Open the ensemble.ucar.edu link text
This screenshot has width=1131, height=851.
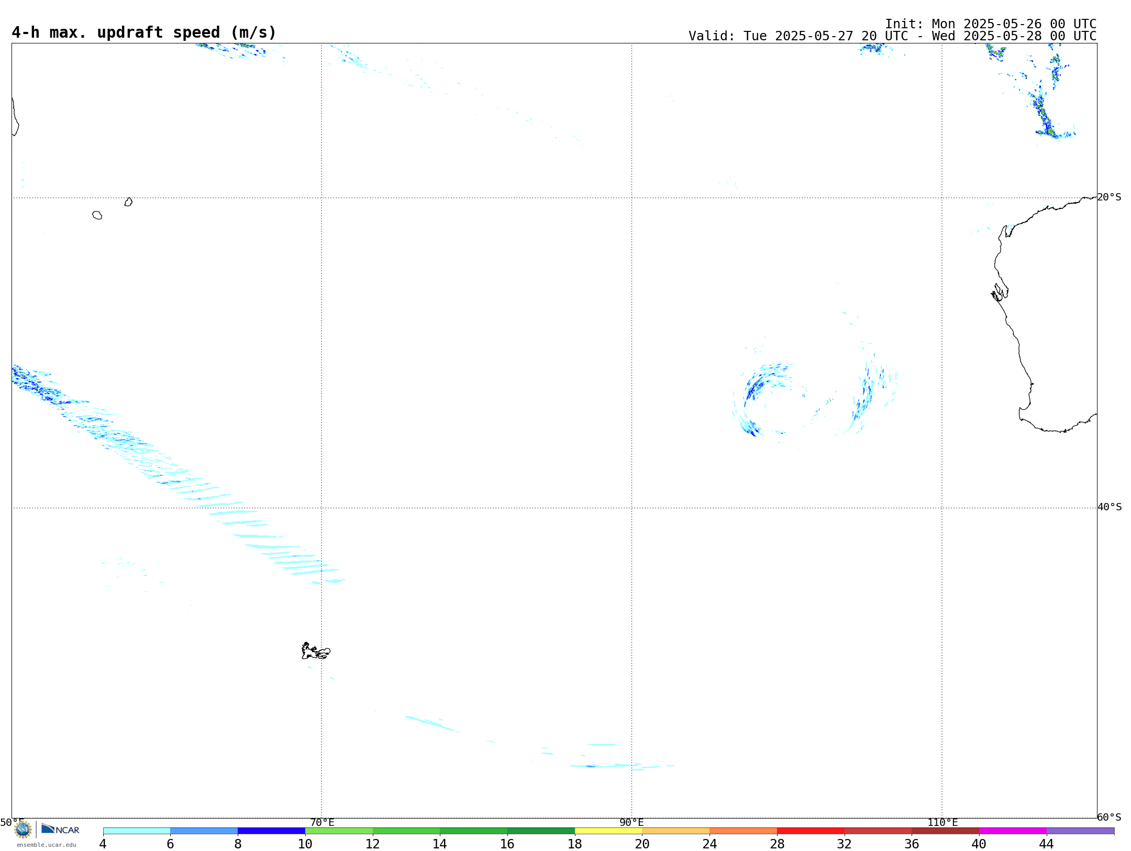[47, 845]
